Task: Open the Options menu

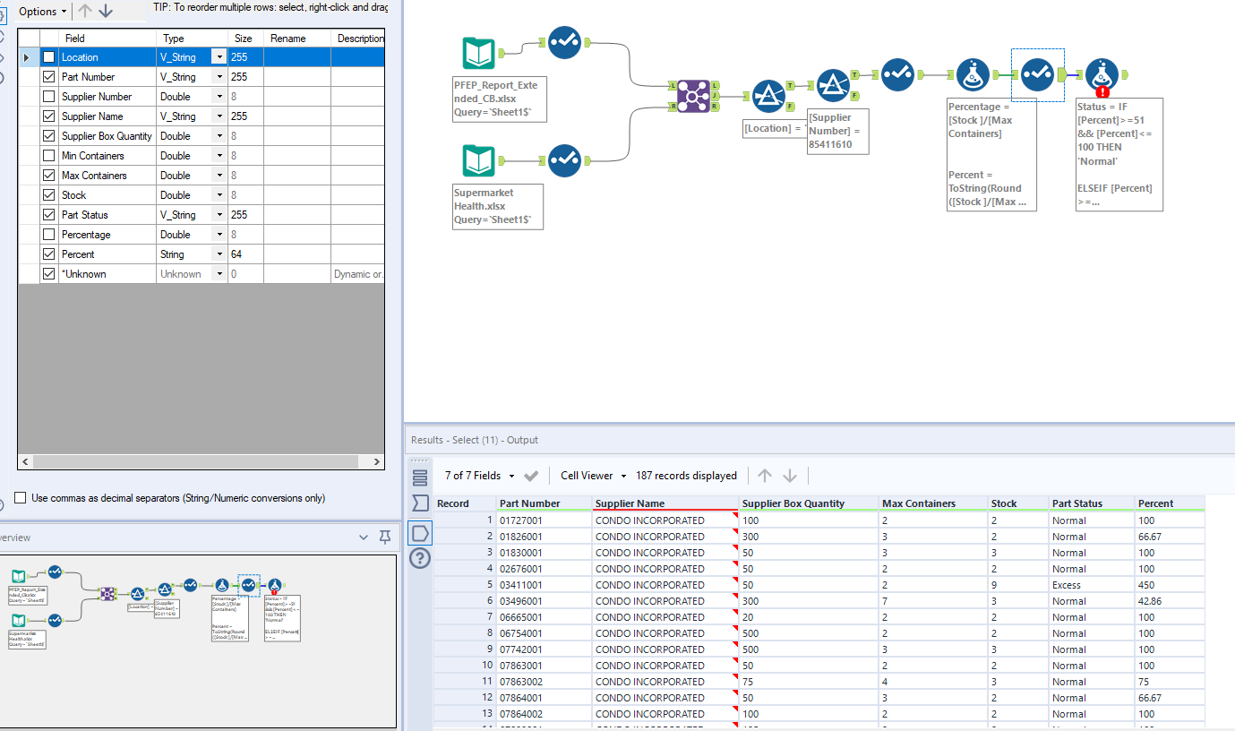Action: click(42, 11)
